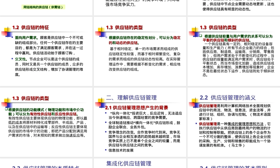The width and height of the screenshot is (280, 168).
Task: Click the definition citing 物流术语国家标准
Action: pyautogui.click(x=235, y=112)
